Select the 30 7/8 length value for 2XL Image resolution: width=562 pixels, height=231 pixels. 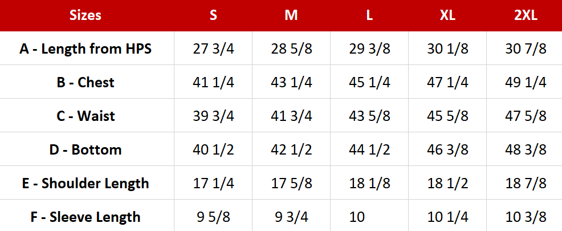tap(526, 48)
